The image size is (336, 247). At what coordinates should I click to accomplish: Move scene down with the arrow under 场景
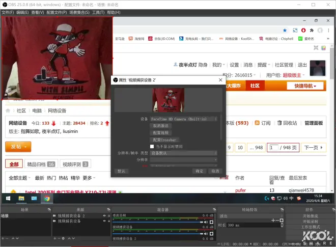(17, 238)
